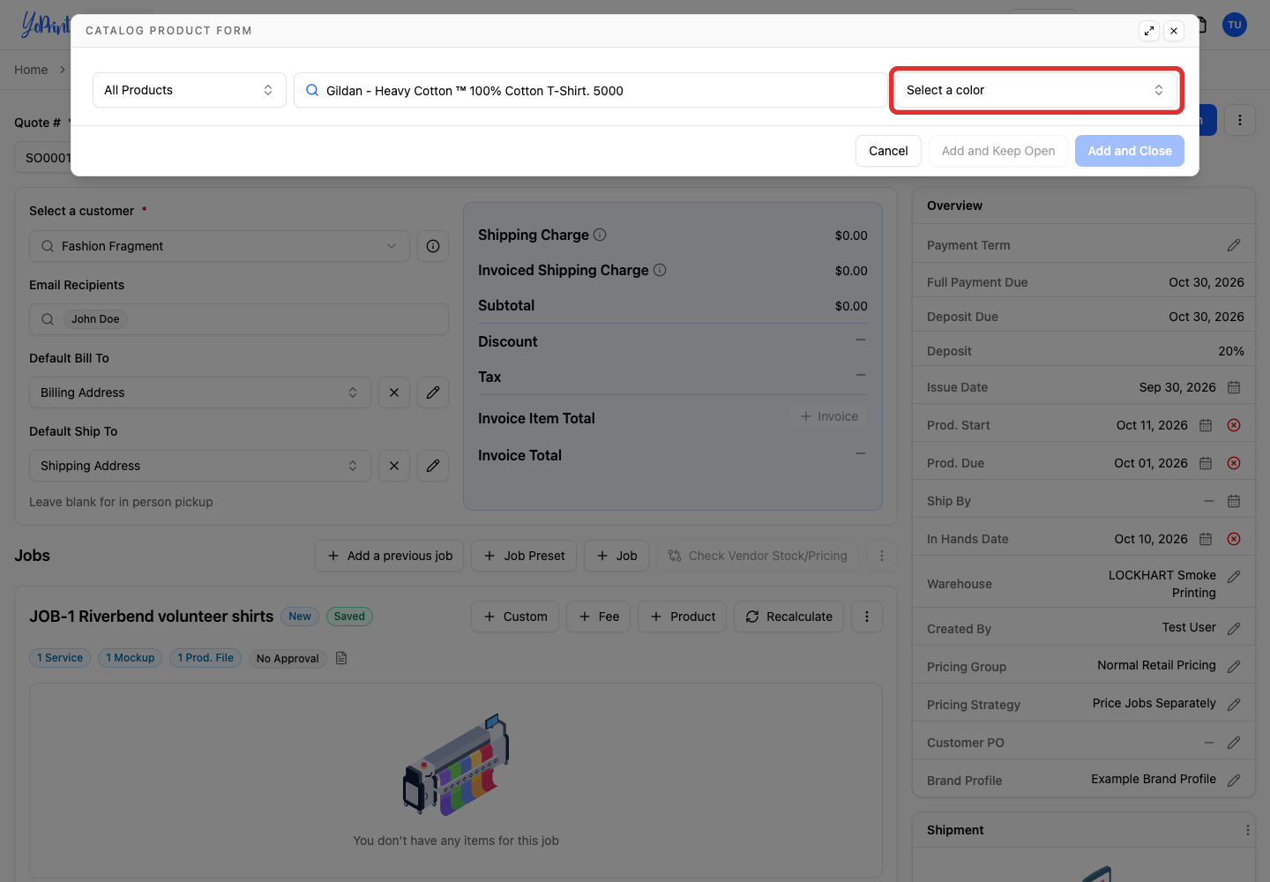The image size is (1270, 882).
Task: Open the Shipping Address dropdown
Action: point(200,466)
